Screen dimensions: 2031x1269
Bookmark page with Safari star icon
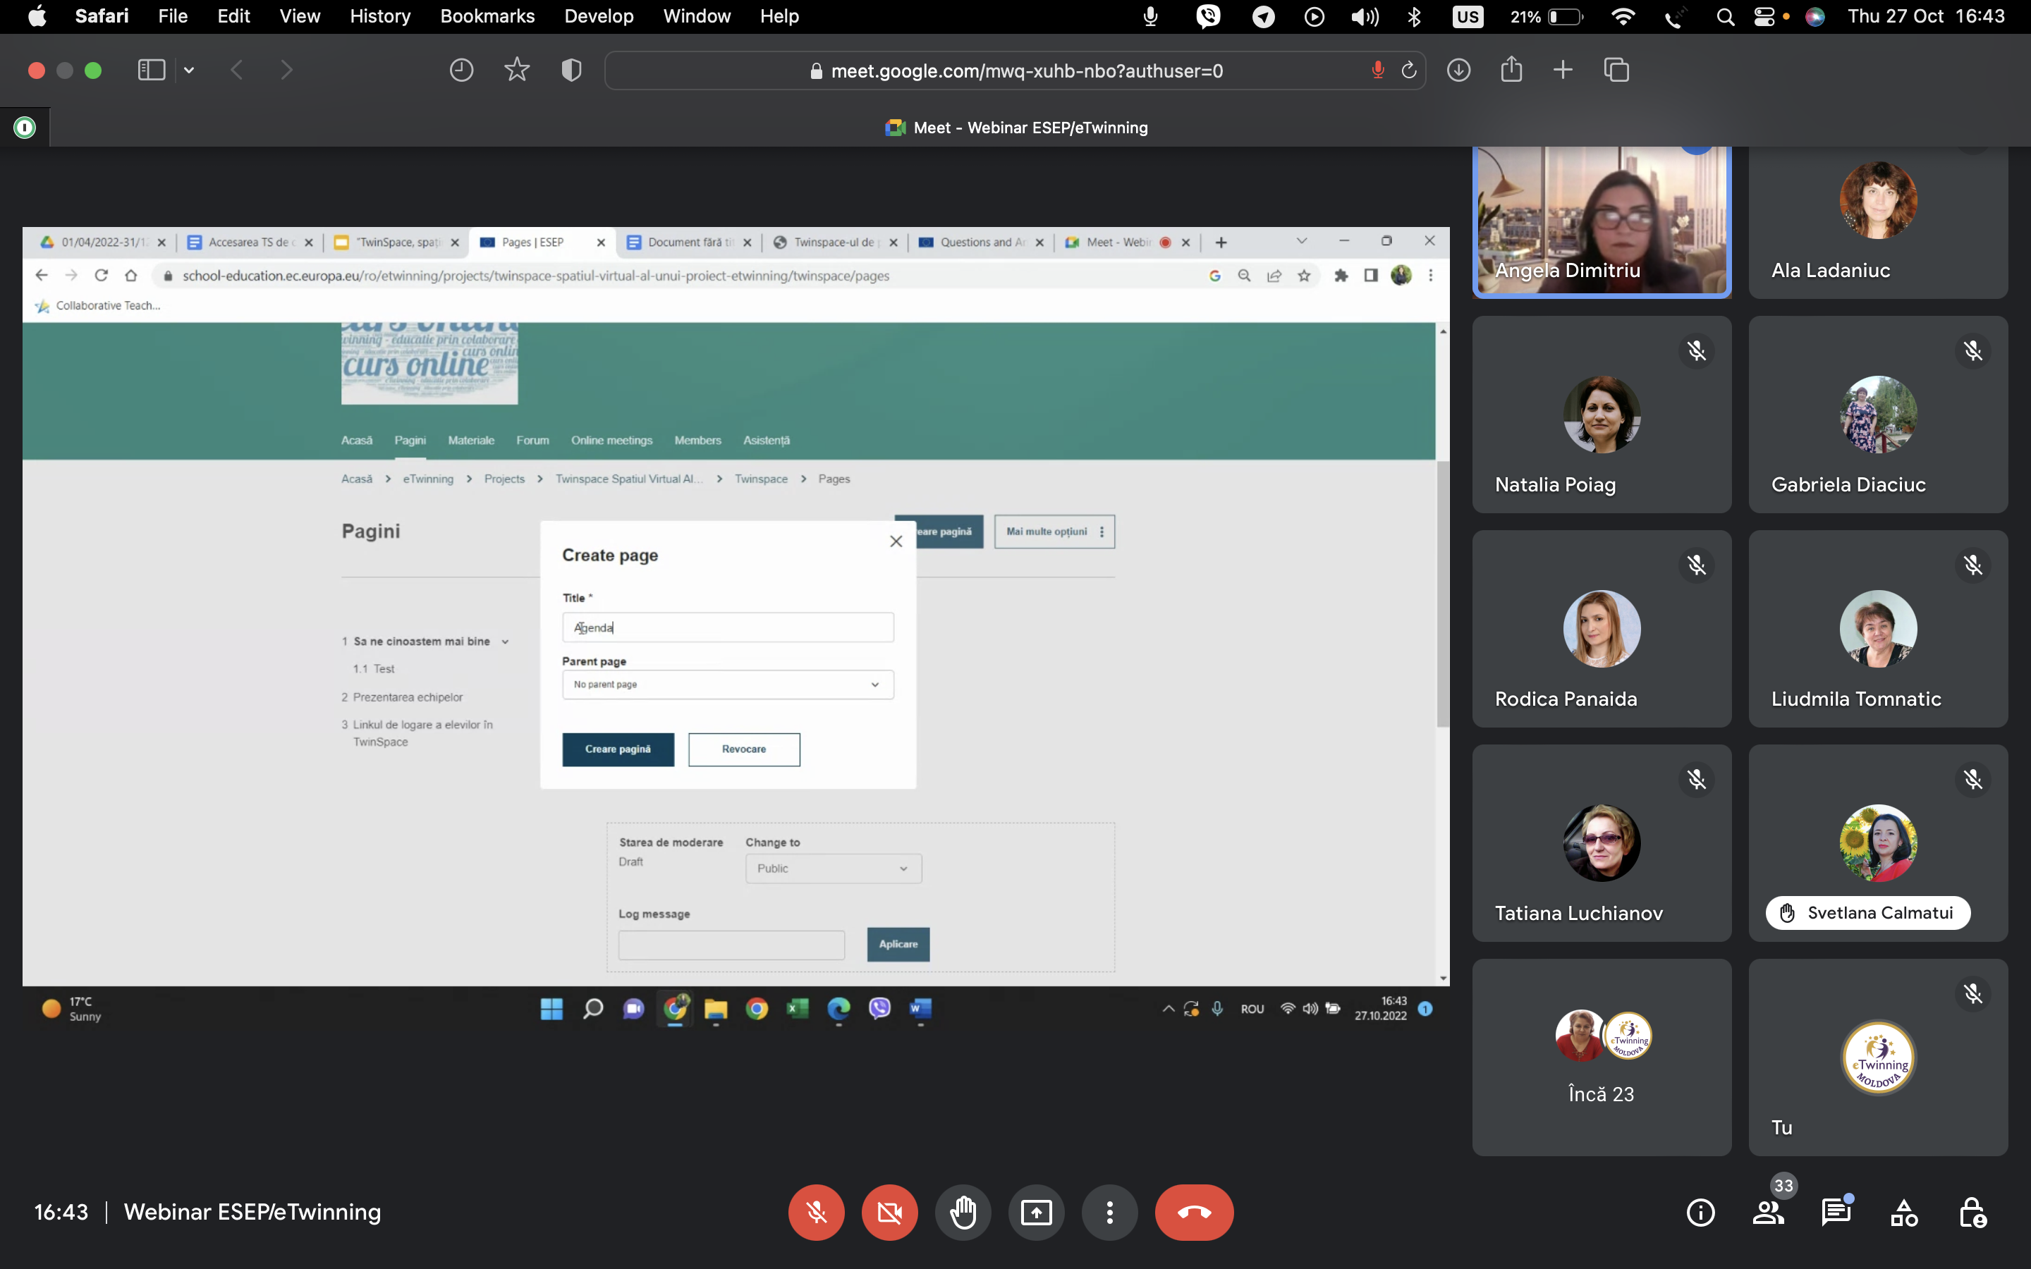tap(517, 70)
